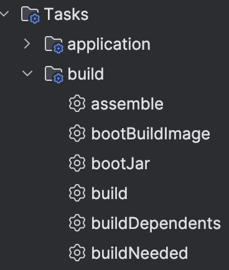The width and height of the screenshot is (229, 270).
Task: Collapse the build task group chevron
Action: coord(27,73)
